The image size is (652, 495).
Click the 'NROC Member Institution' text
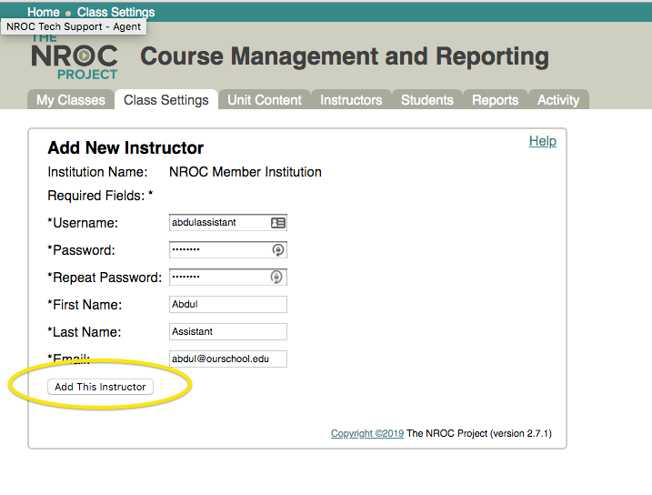point(246,172)
